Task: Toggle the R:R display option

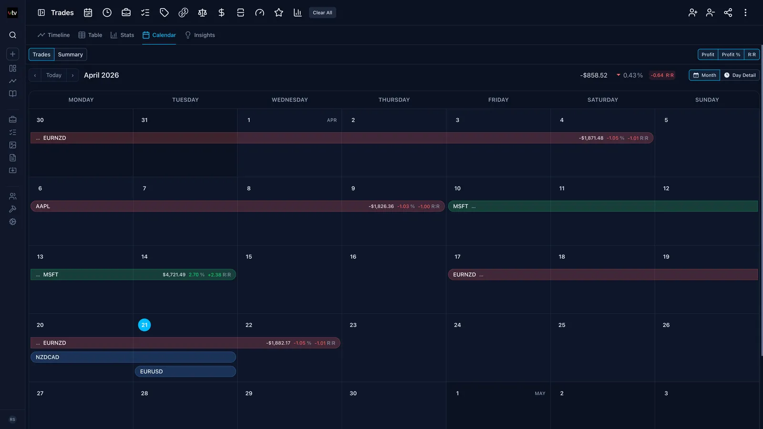Action: [x=752, y=55]
